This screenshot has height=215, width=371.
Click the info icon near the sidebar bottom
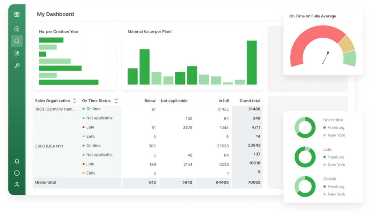pyautogui.click(x=17, y=173)
